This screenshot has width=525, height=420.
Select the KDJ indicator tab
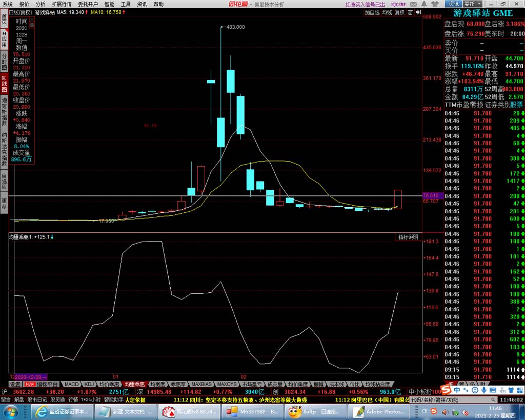click(89, 384)
